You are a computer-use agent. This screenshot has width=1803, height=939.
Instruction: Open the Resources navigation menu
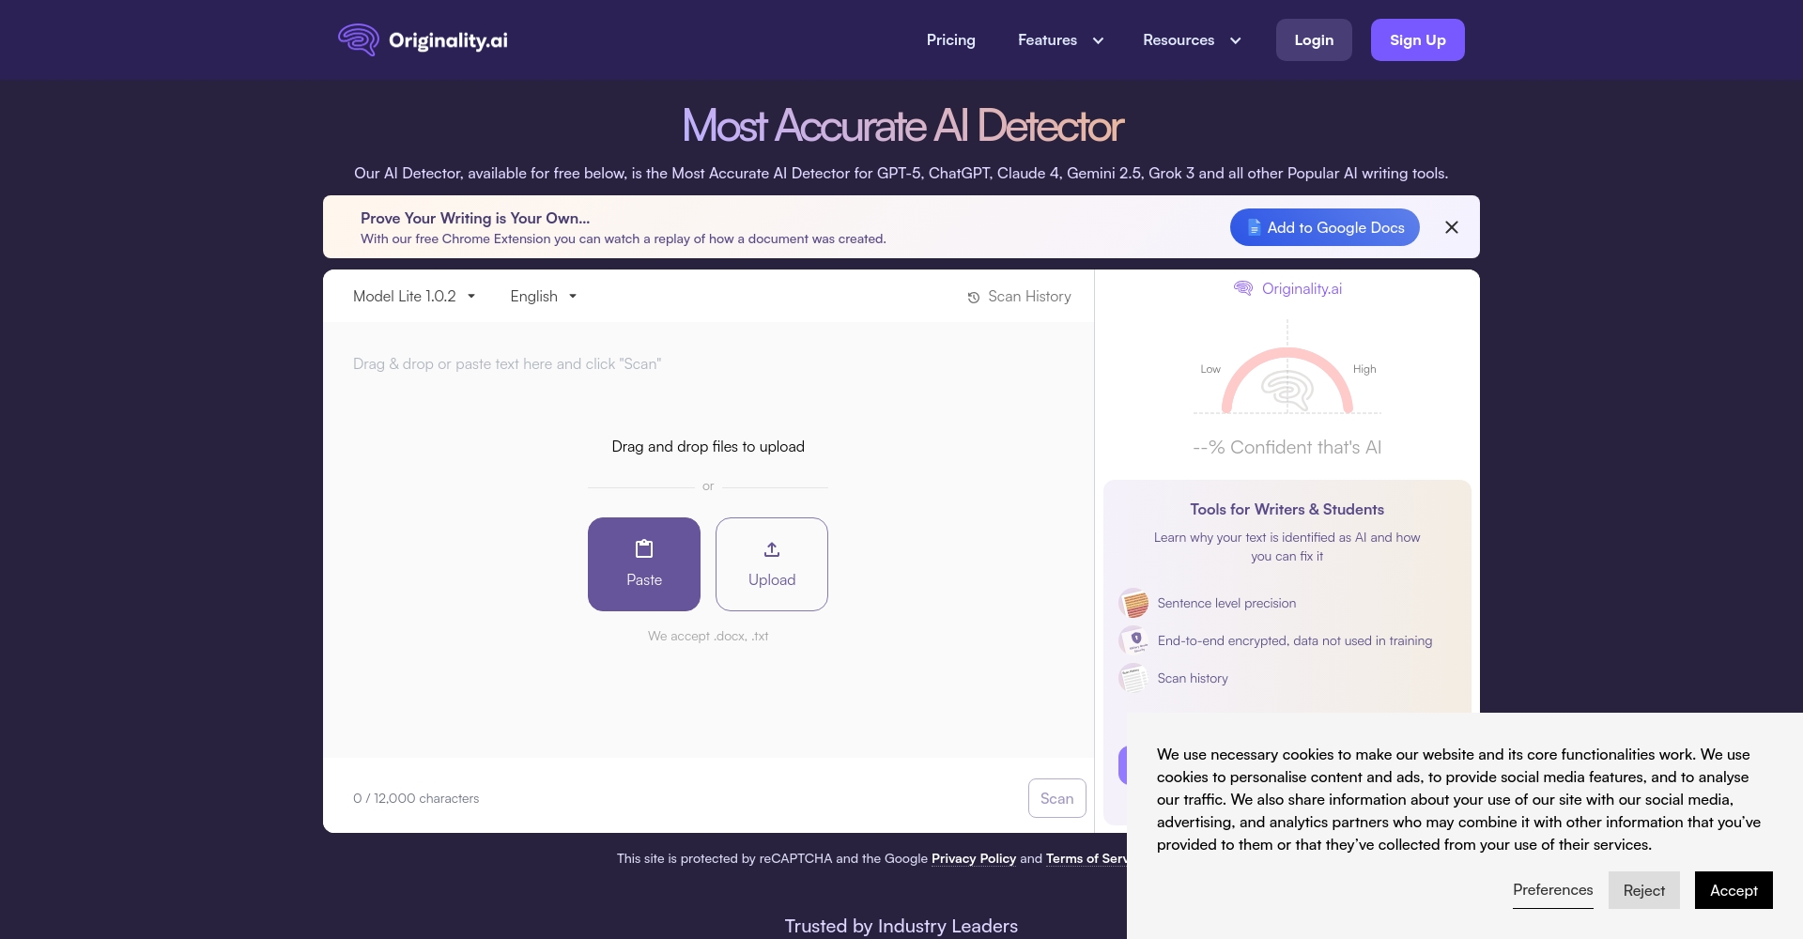(1191, 40)
